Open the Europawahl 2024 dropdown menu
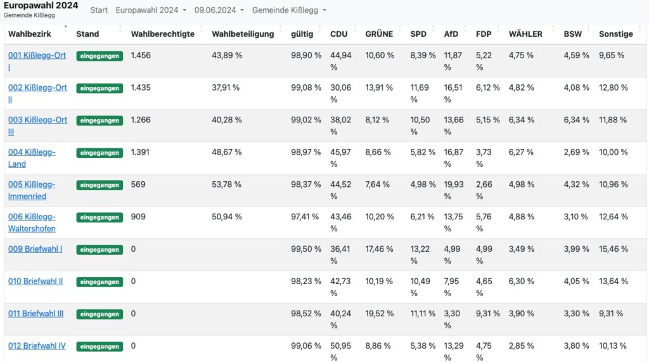Image resolution: width=649 pixels, height=362 pixels. 151,10
